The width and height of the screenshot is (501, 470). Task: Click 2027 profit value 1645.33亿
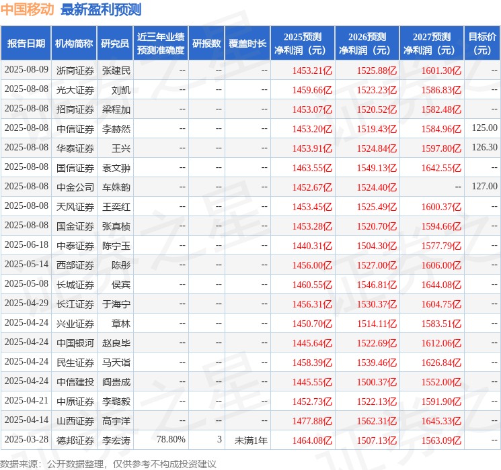441,421
